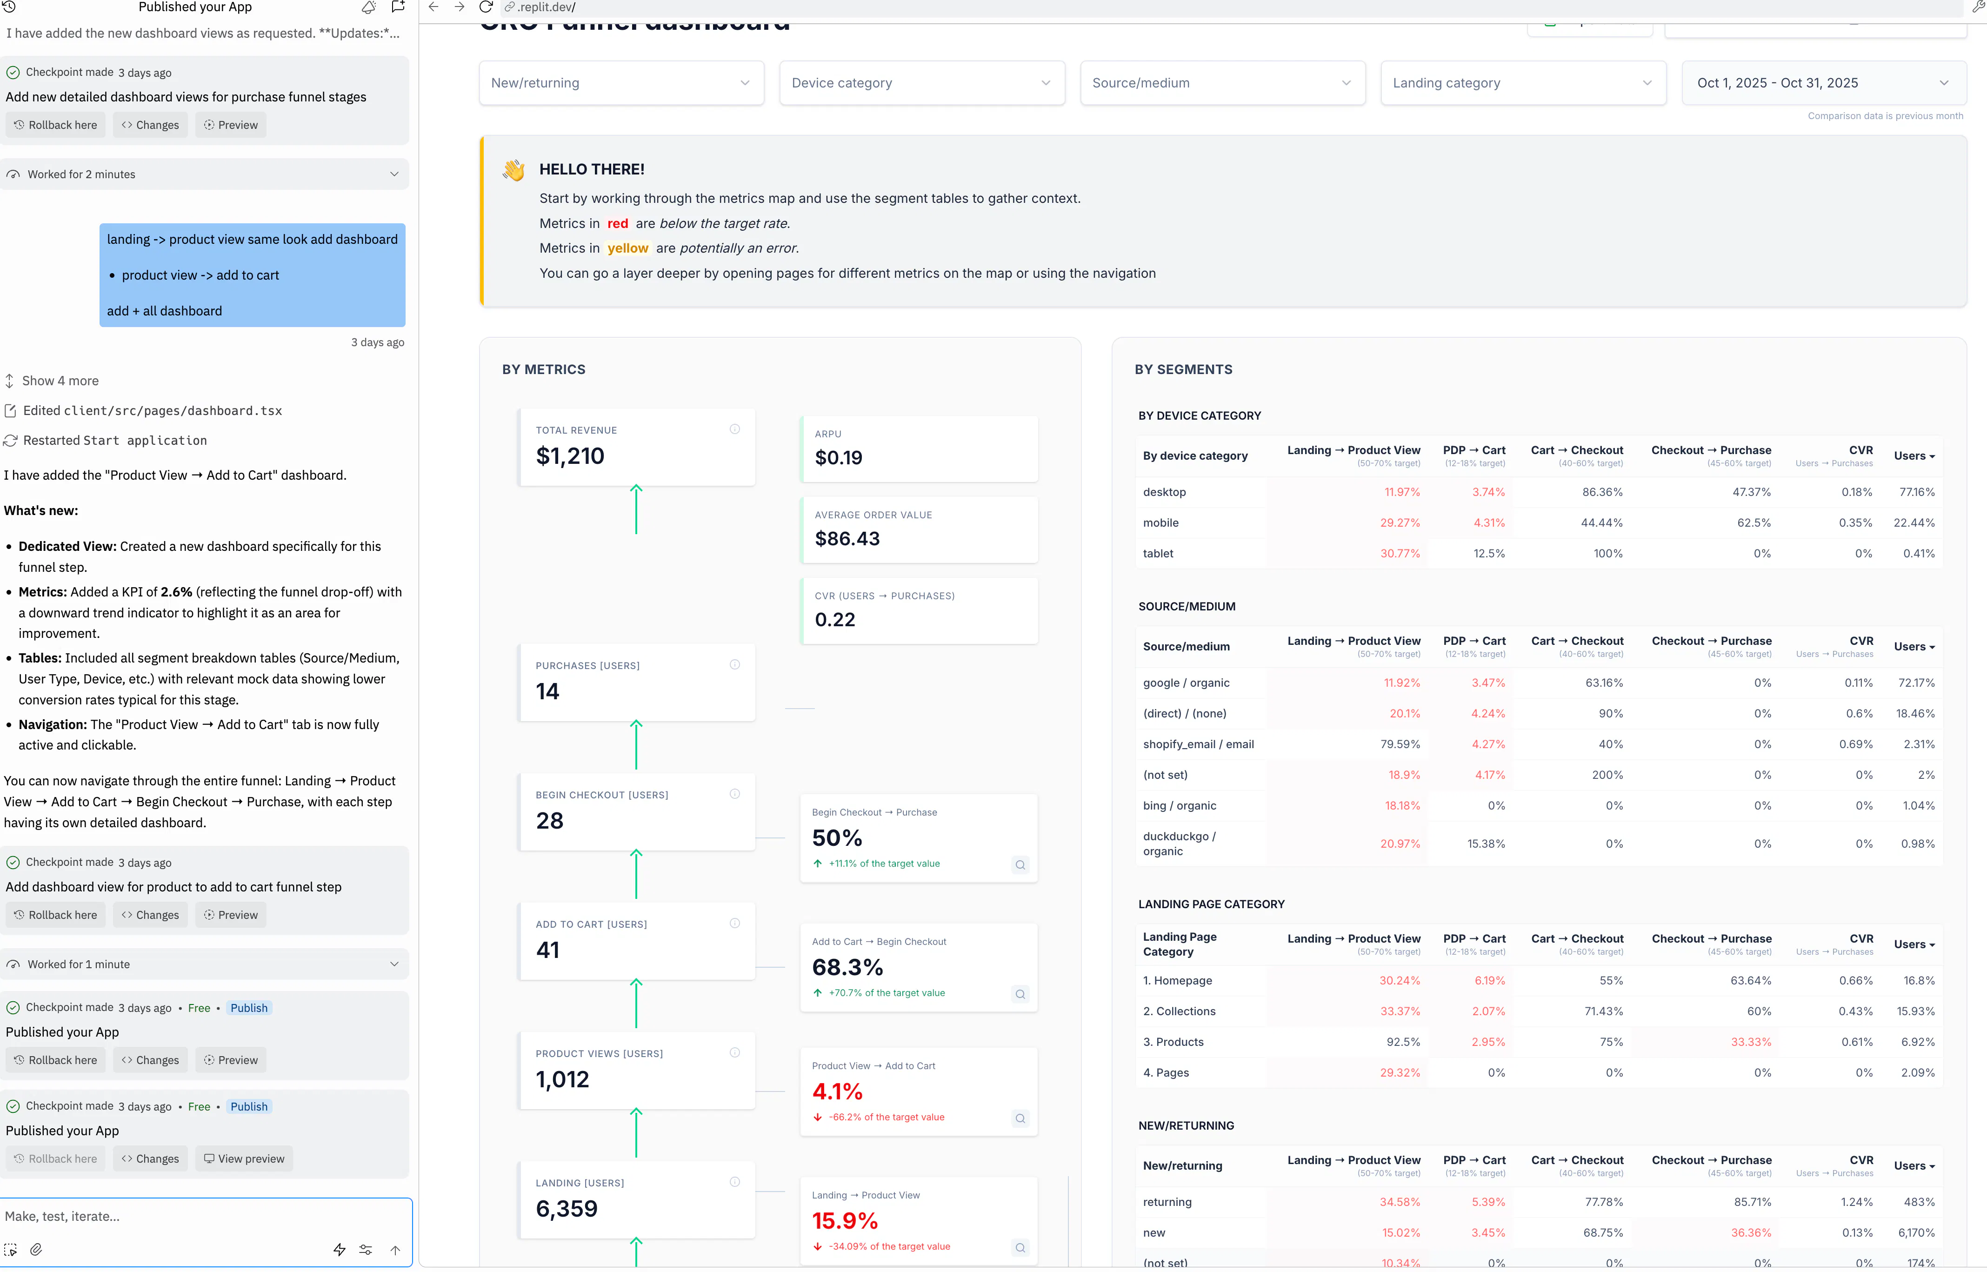Click the lightning bolt icon in chat input

click(339, 1249)
